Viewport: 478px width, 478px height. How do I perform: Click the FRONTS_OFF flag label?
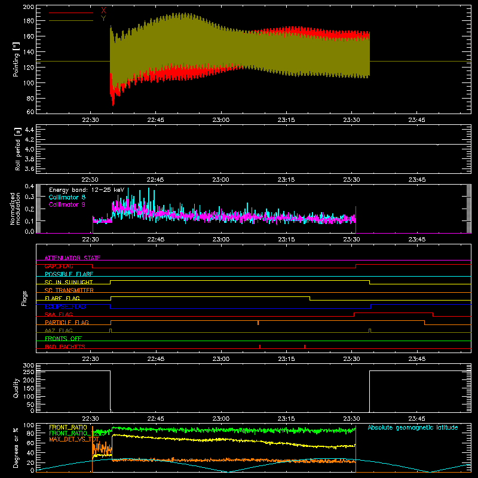[x=63, y=338]
